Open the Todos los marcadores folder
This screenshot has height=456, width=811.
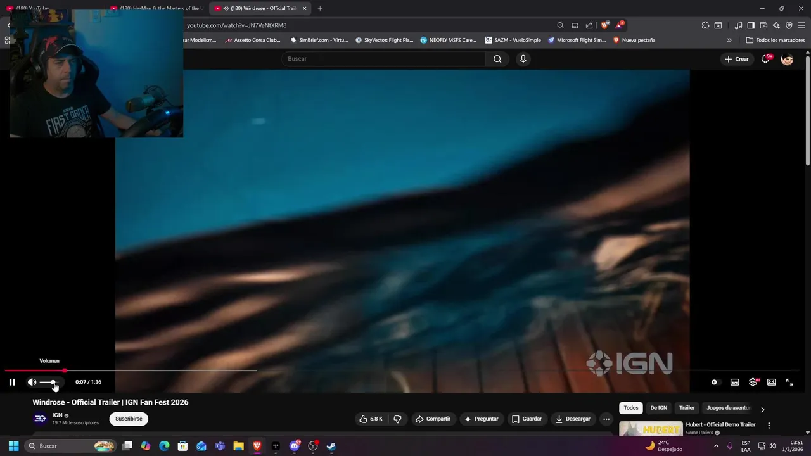click(x=776, y=40)
